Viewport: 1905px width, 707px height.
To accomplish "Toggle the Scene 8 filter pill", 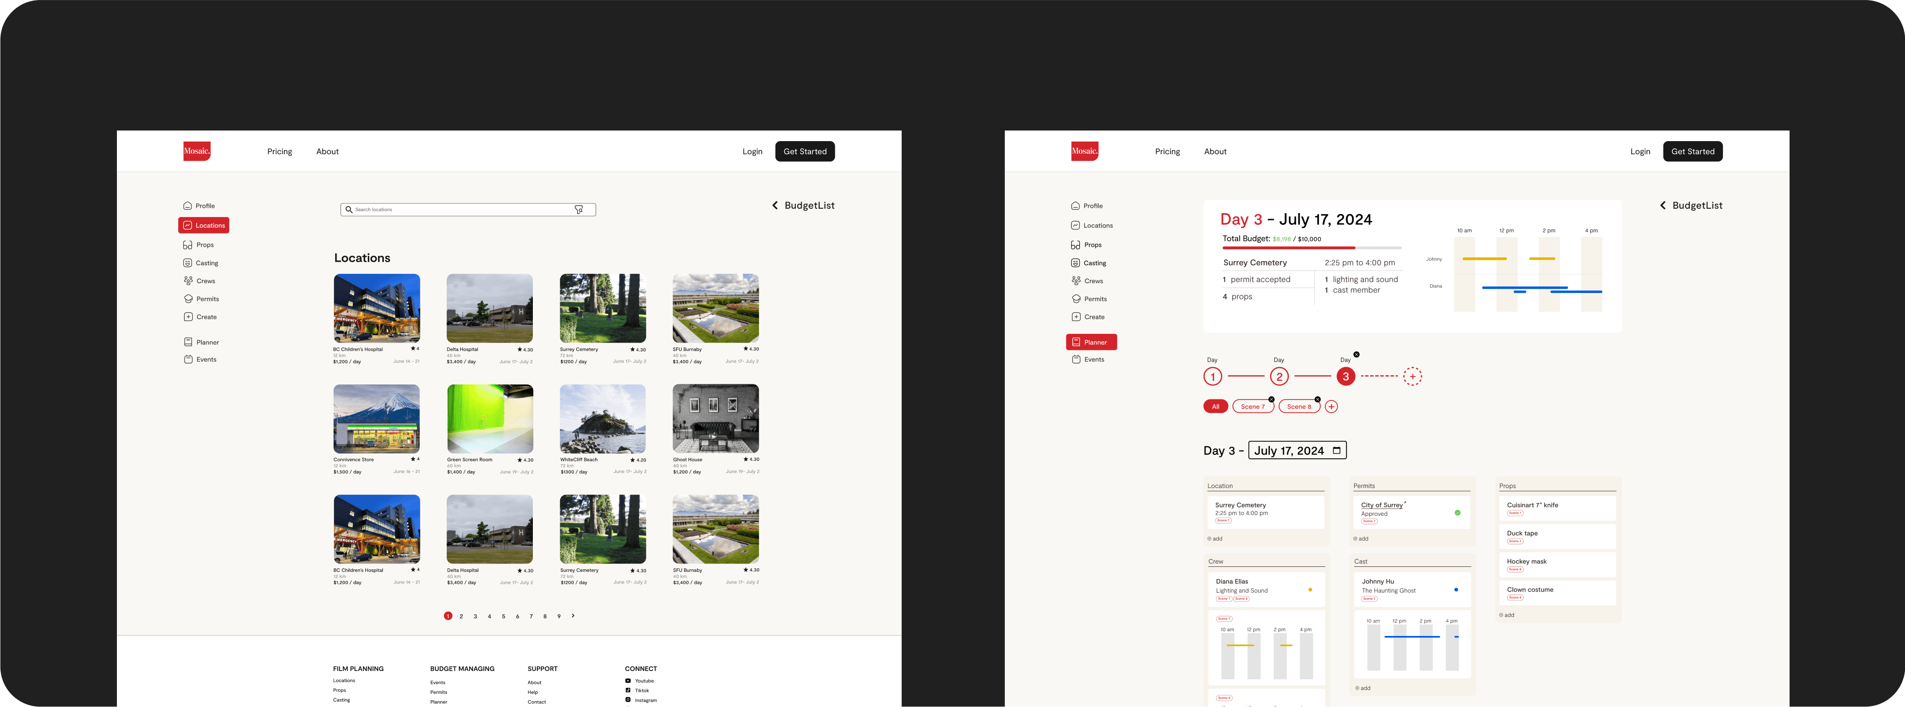I will click(1298, 406).
